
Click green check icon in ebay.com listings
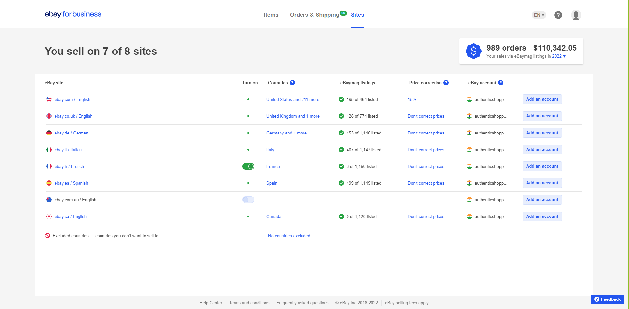point(341,99)
